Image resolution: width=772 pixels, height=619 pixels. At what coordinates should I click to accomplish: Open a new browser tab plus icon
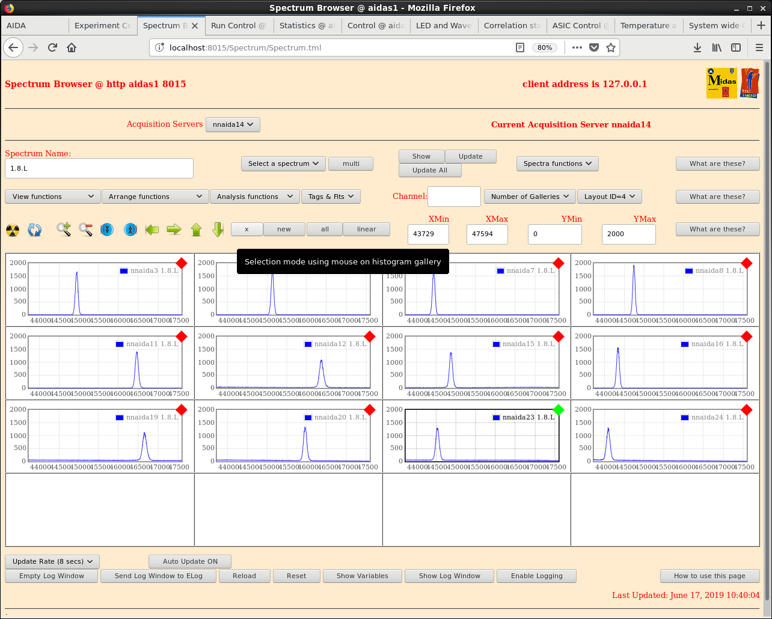pyautogui.click(x=761, y=25)
